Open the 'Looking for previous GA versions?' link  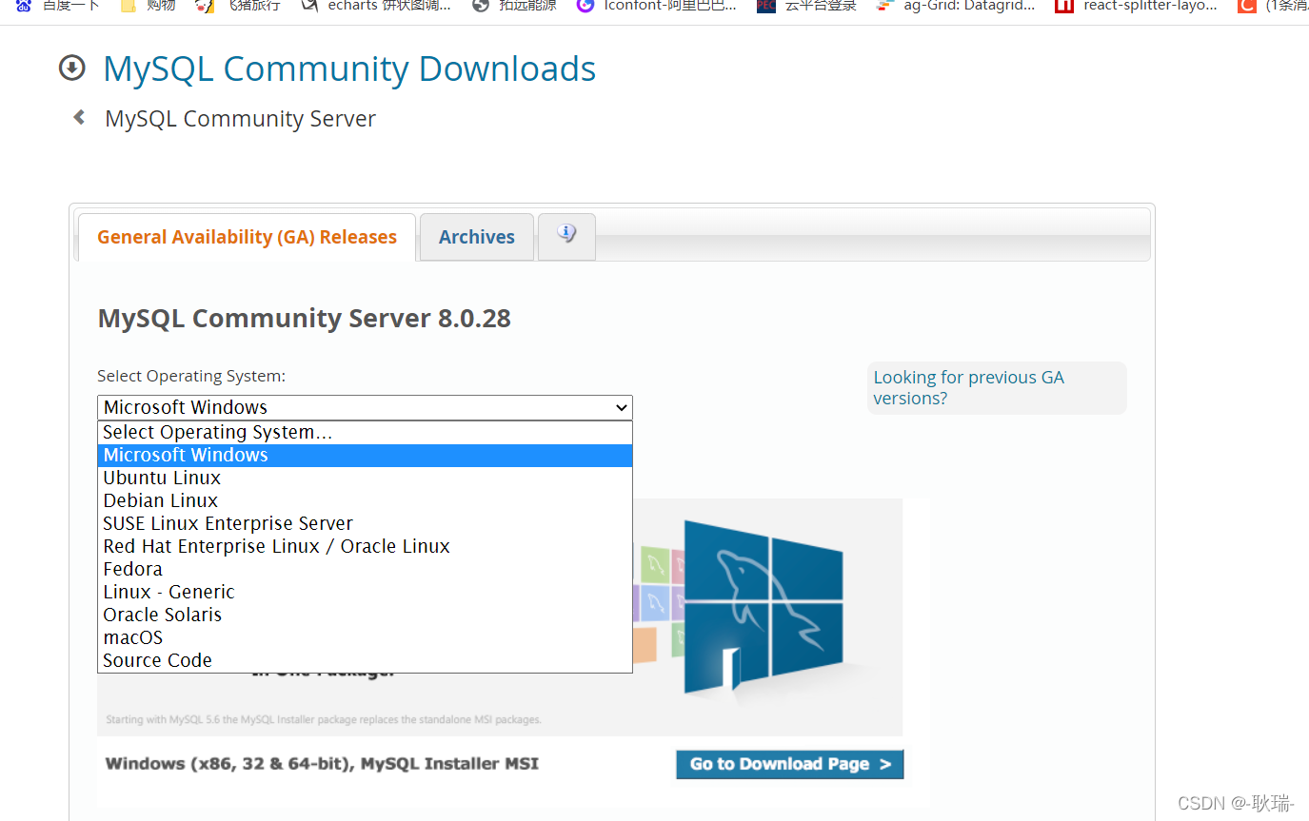pos(968,387)
